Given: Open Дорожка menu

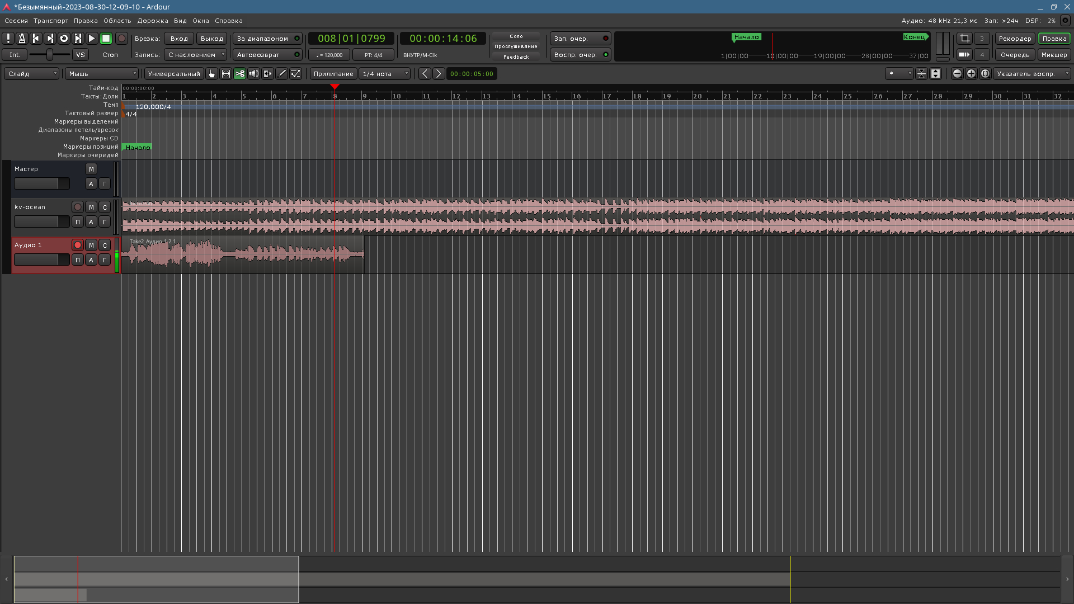Looking at the screenshot, I should pos(153,21).
